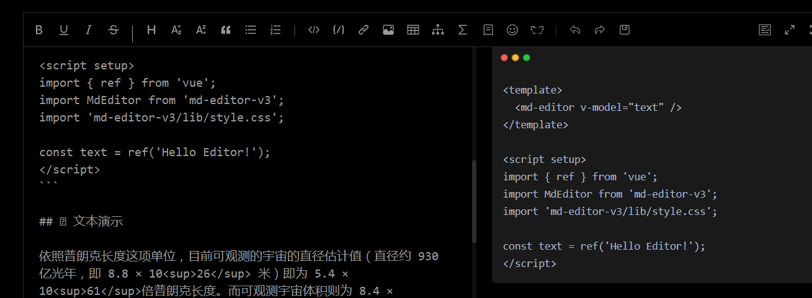Insert superscript text
The image size is (812, 298).
pyautogui.click(x=201, y=30)
